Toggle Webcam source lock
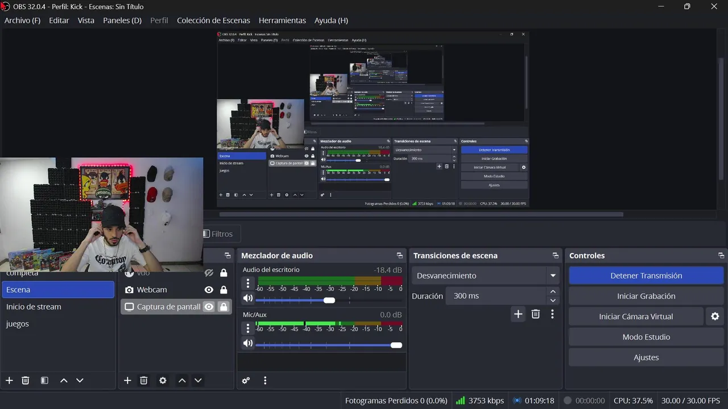Image resolution: width=728 pixels, height=409 pixels. point(224,290)
